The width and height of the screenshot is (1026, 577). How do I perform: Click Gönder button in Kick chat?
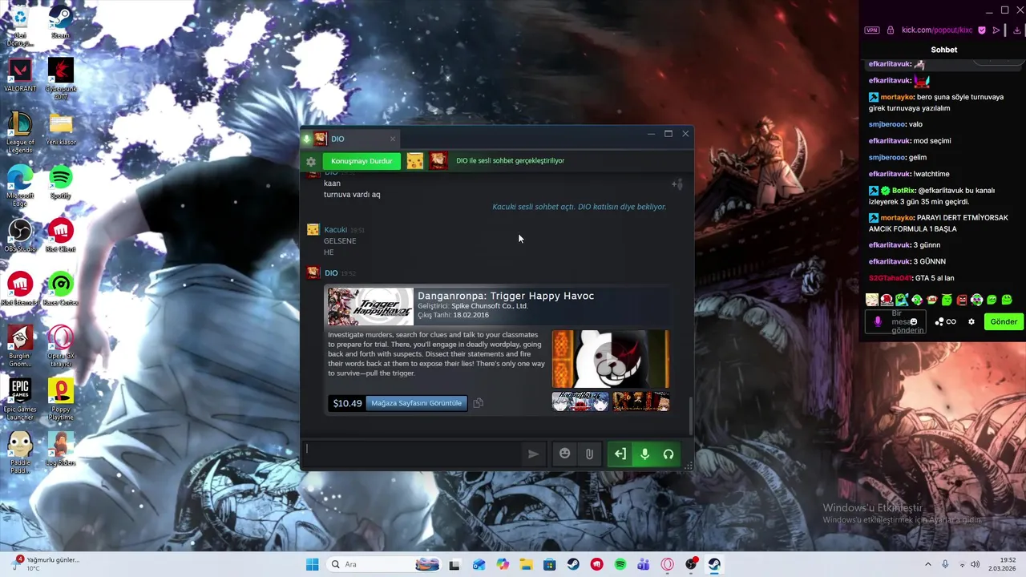(1004, 322)
